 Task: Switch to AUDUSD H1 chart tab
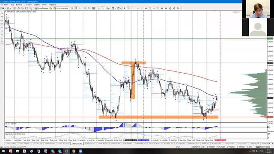pos(12,144)
